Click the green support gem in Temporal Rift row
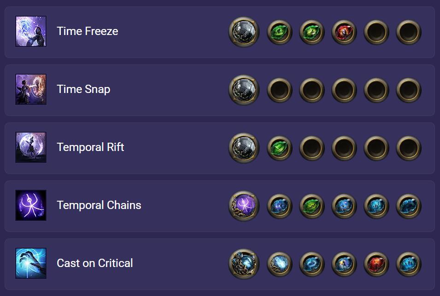 (280, 148)
